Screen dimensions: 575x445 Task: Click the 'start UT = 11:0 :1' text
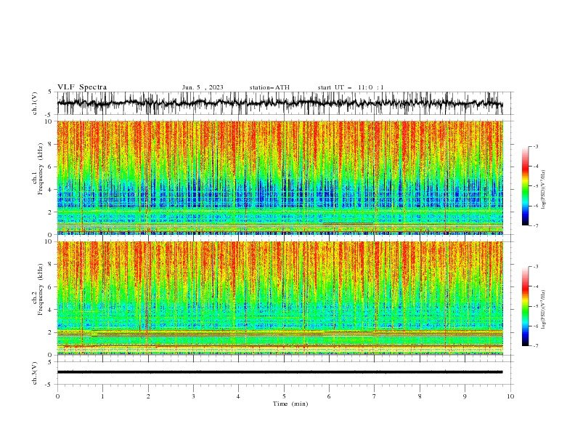[351, 87]
